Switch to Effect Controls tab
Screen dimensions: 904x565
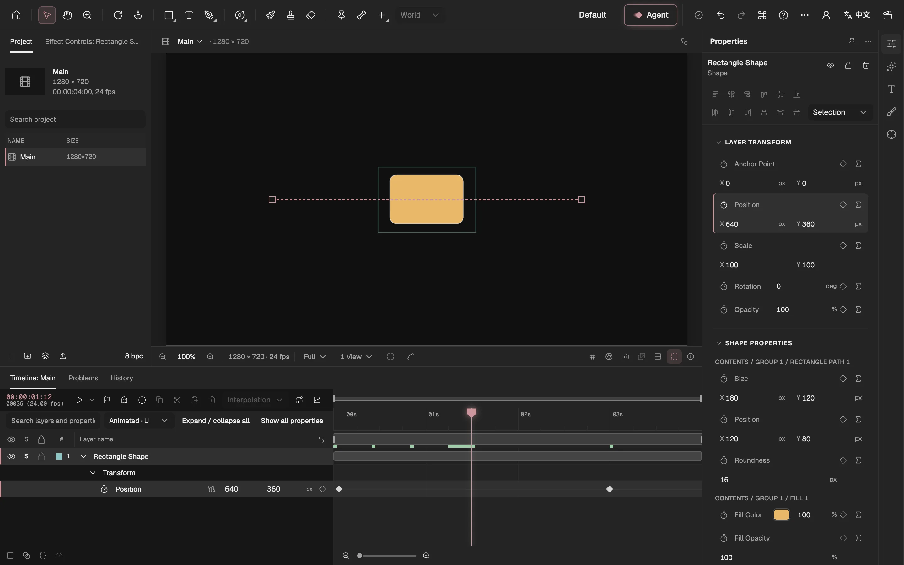(92, 41)
